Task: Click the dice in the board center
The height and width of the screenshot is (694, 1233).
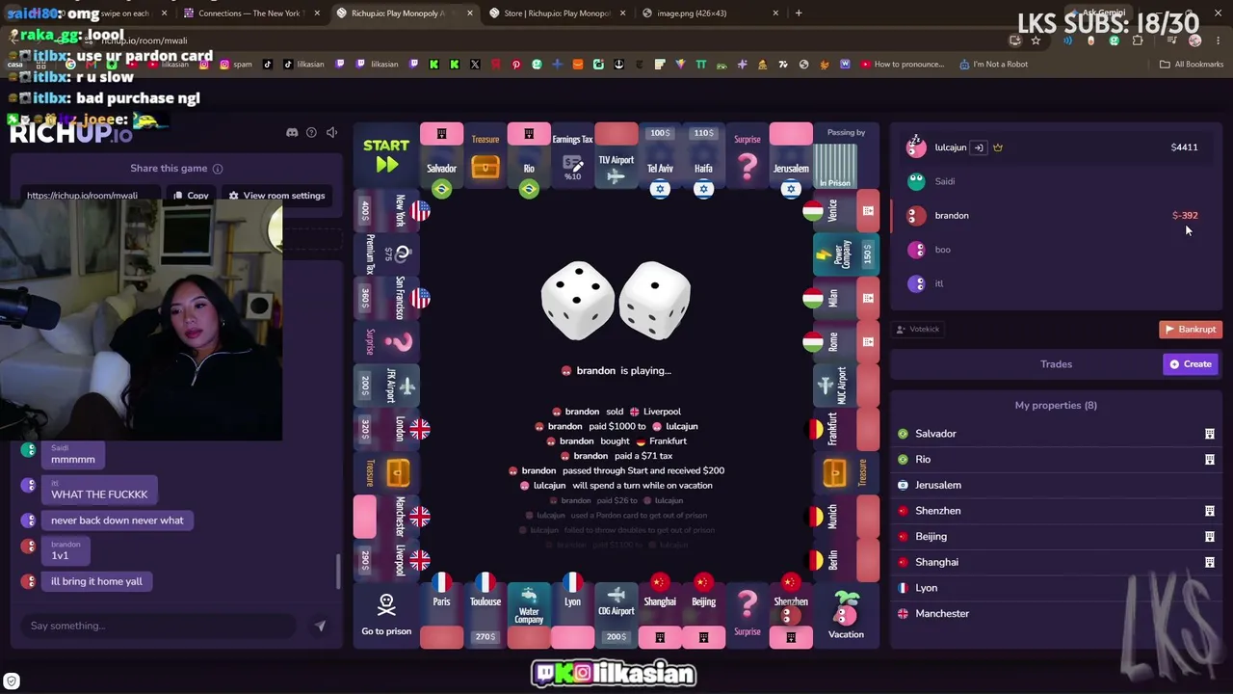Action: tap(616, 301)
